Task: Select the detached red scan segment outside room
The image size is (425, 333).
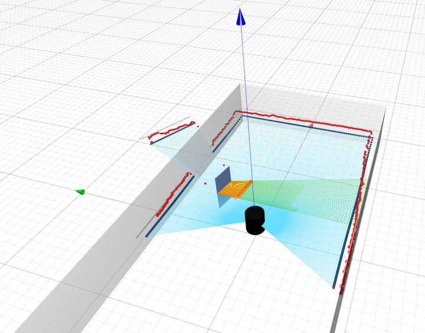Action: tap(171, 130)
